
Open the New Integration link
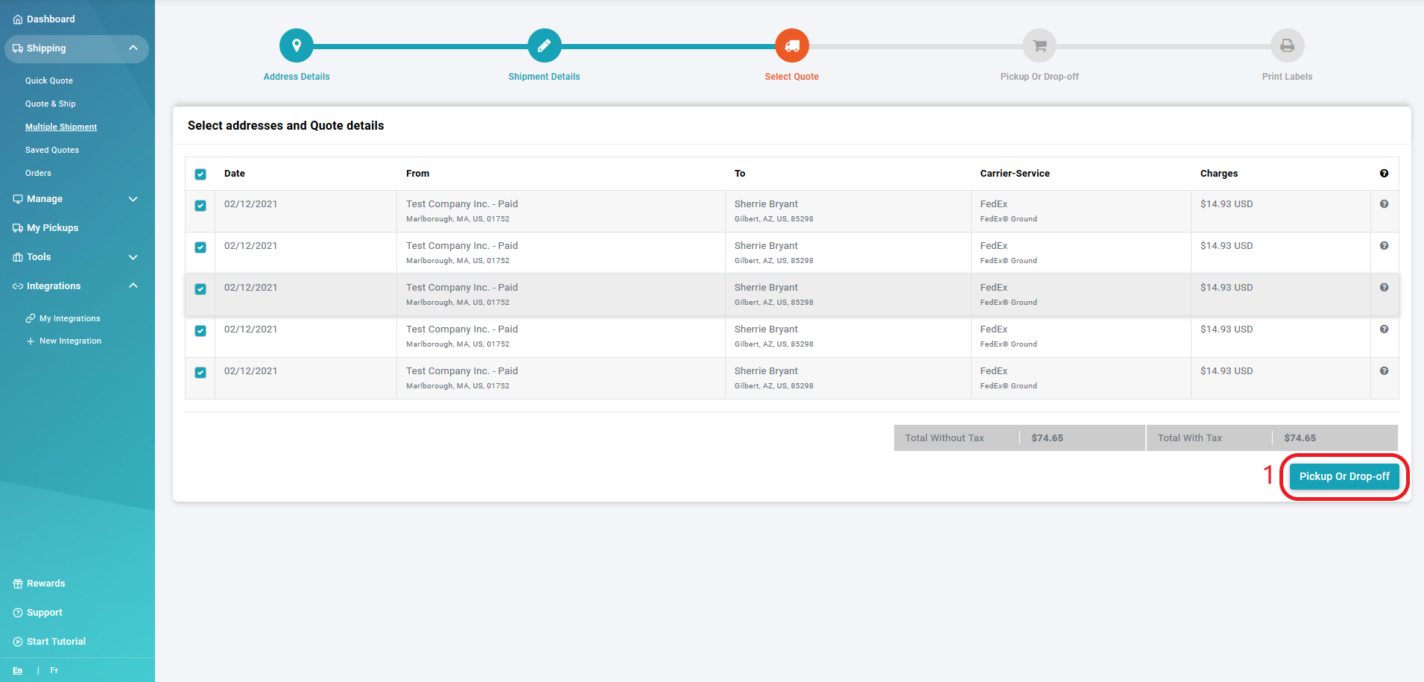point(70,341)
